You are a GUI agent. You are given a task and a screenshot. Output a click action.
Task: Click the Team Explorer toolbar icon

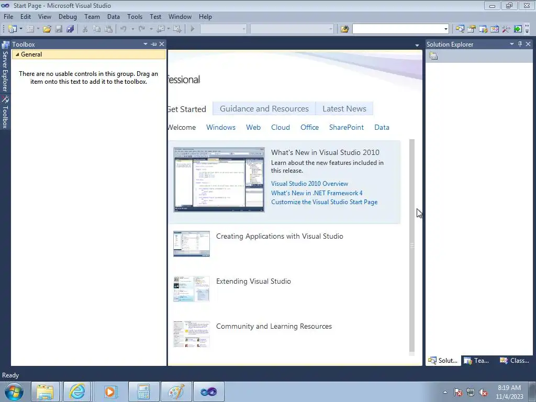point(483,29)
